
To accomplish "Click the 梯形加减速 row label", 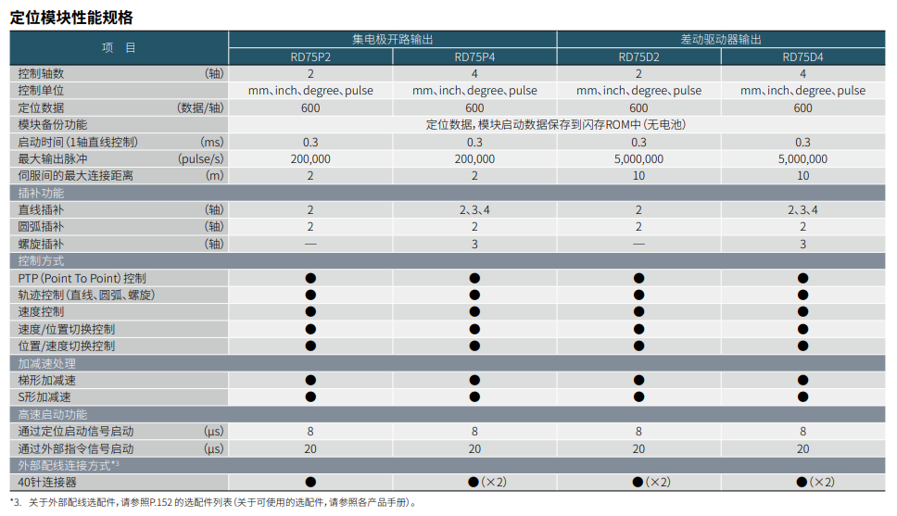I will tap(47, 380).
